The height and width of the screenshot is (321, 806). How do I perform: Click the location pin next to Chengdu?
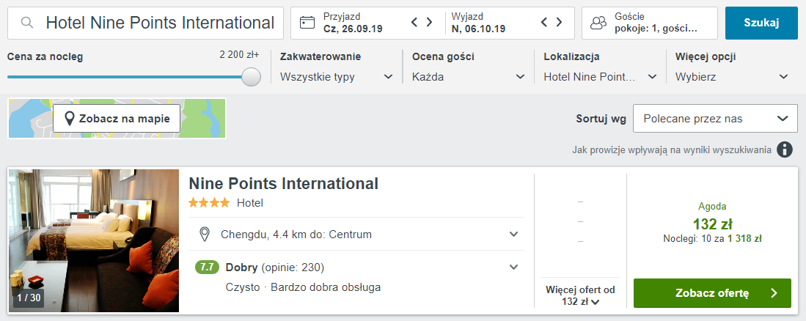click(x=206, y=235)
